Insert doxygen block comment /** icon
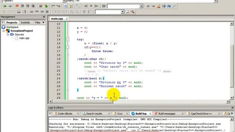 [x=53, y=6]
